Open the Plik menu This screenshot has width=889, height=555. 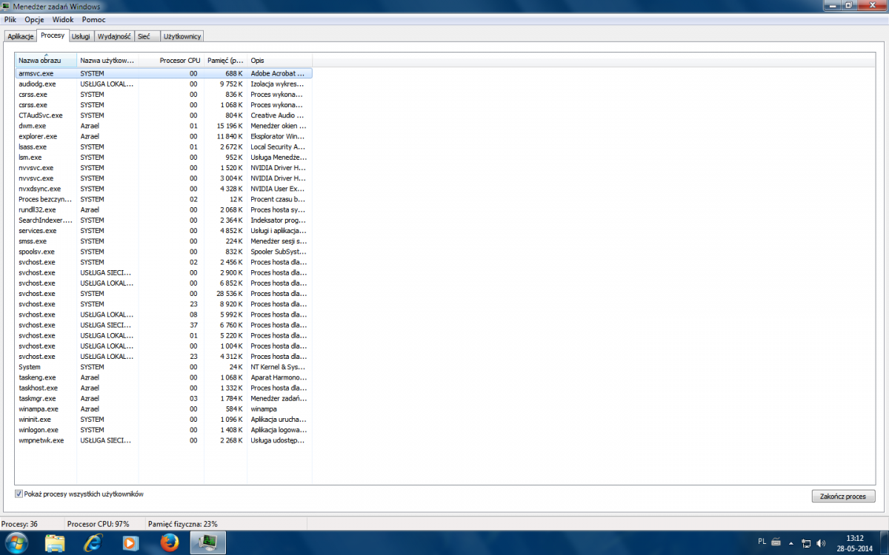tap(10, 19)
